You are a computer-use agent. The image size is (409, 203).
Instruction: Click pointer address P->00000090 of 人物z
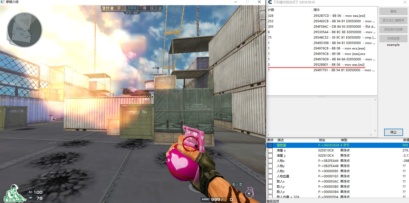(x=328, y=171)
